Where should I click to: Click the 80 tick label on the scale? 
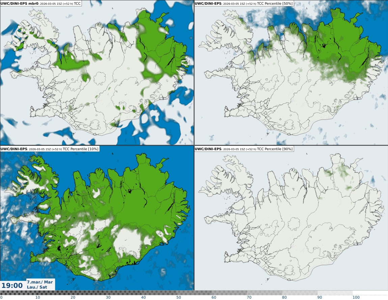(x=284, y=297)
